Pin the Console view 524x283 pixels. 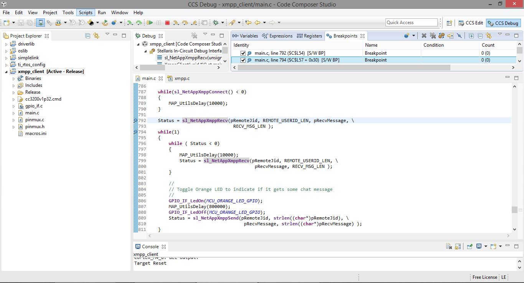470,246
